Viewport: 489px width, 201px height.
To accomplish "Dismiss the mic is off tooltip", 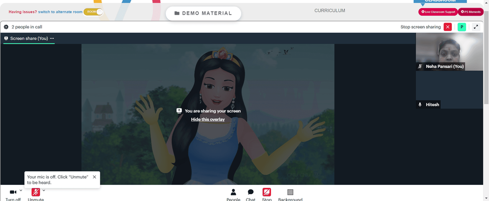I will (94, 177).
